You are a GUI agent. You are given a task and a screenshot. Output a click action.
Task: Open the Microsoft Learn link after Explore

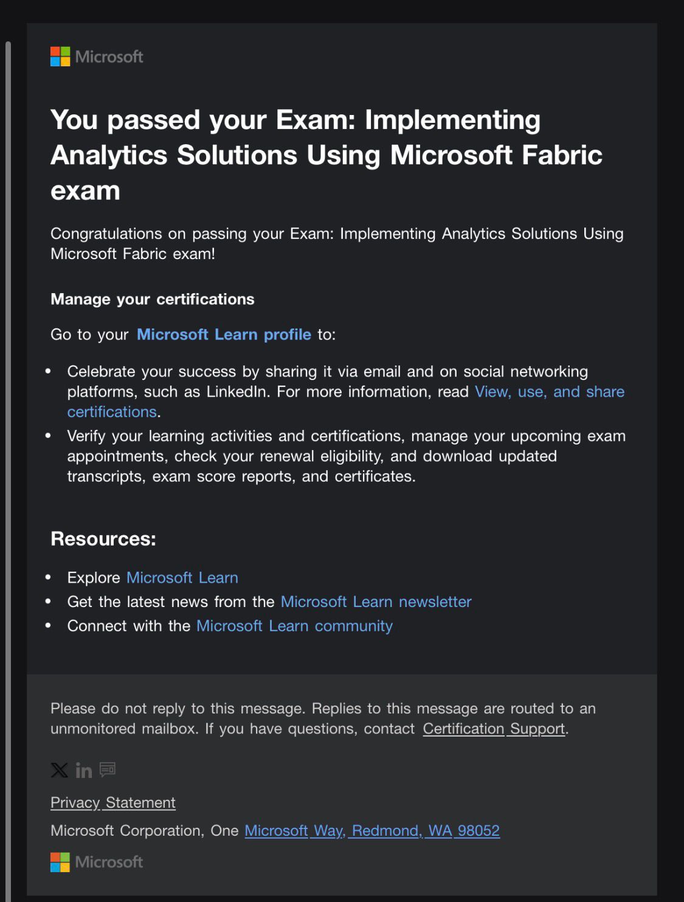coord(182,578)
